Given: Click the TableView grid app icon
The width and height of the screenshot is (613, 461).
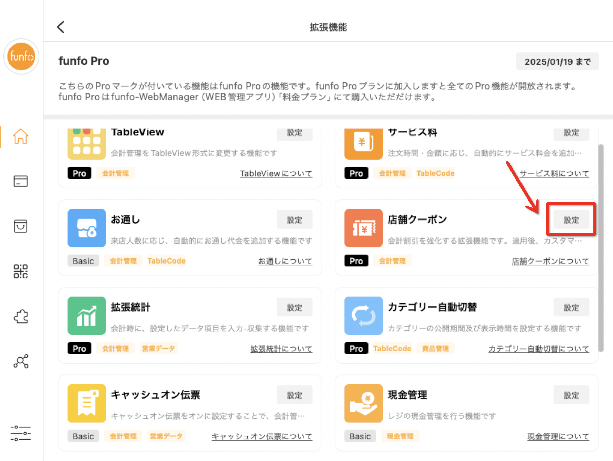Looking at the screenshot, I should [87, 144].
